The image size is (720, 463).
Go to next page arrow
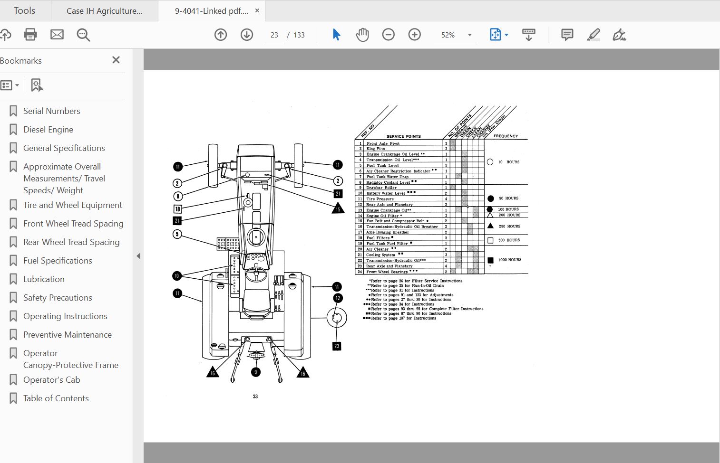pos(247,35)
